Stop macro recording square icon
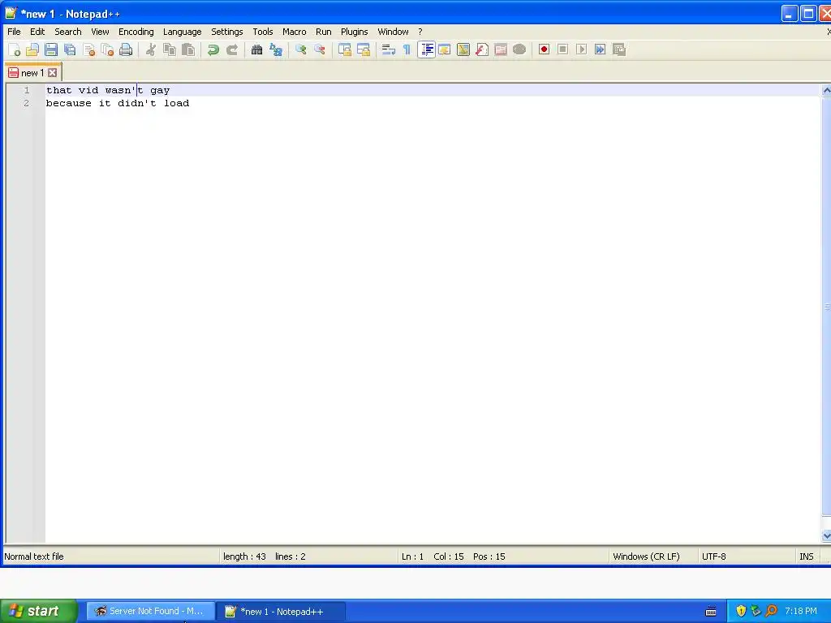Screen dimensions: 831x623 pyautogui.click(x=563, y=49)
